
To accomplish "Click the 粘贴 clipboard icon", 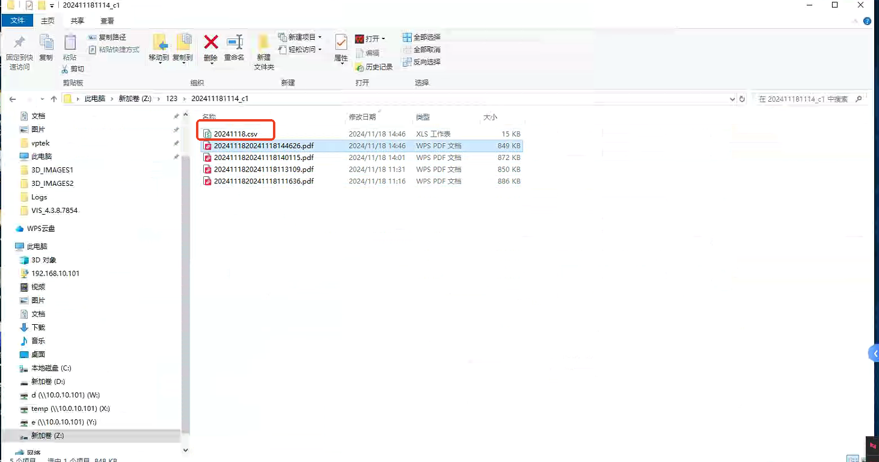I will (x=70, y=42).
